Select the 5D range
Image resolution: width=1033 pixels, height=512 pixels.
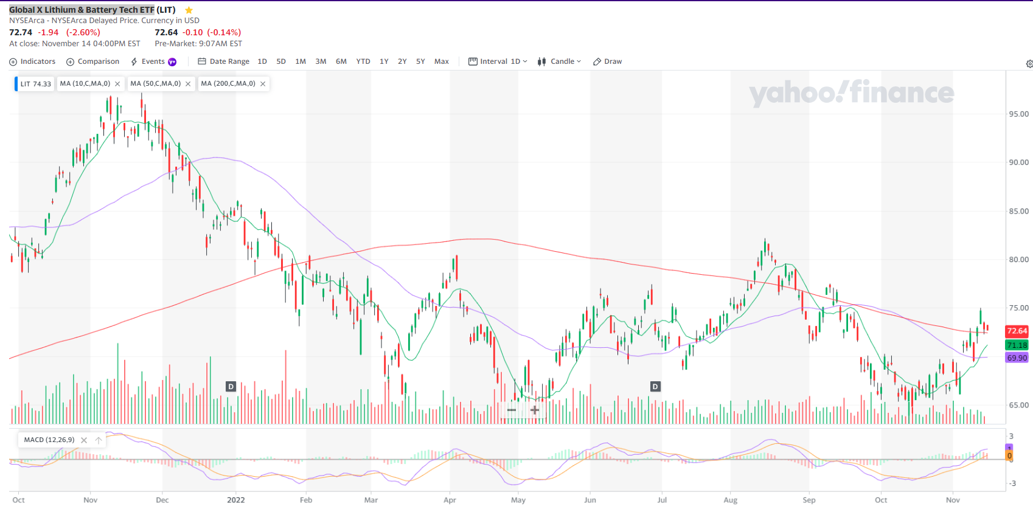coord(281,61)
